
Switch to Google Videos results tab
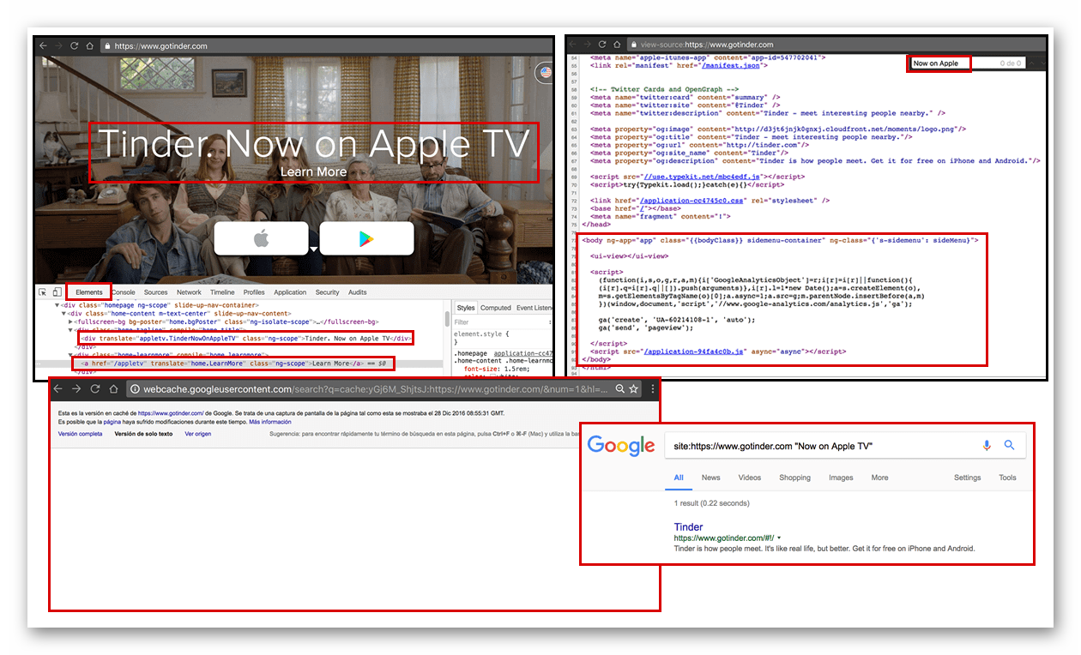[750, 478]
